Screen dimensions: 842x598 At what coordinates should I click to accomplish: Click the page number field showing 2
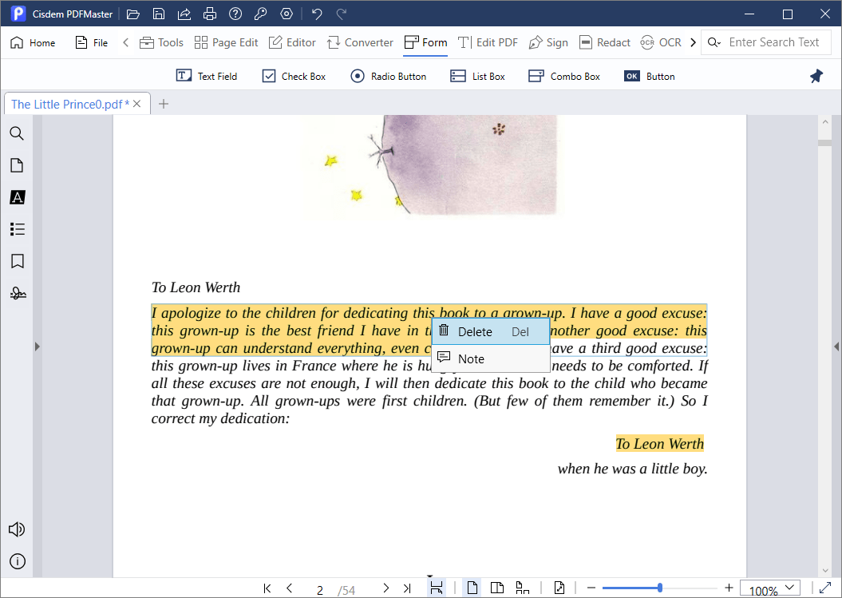tap(320, 590)
